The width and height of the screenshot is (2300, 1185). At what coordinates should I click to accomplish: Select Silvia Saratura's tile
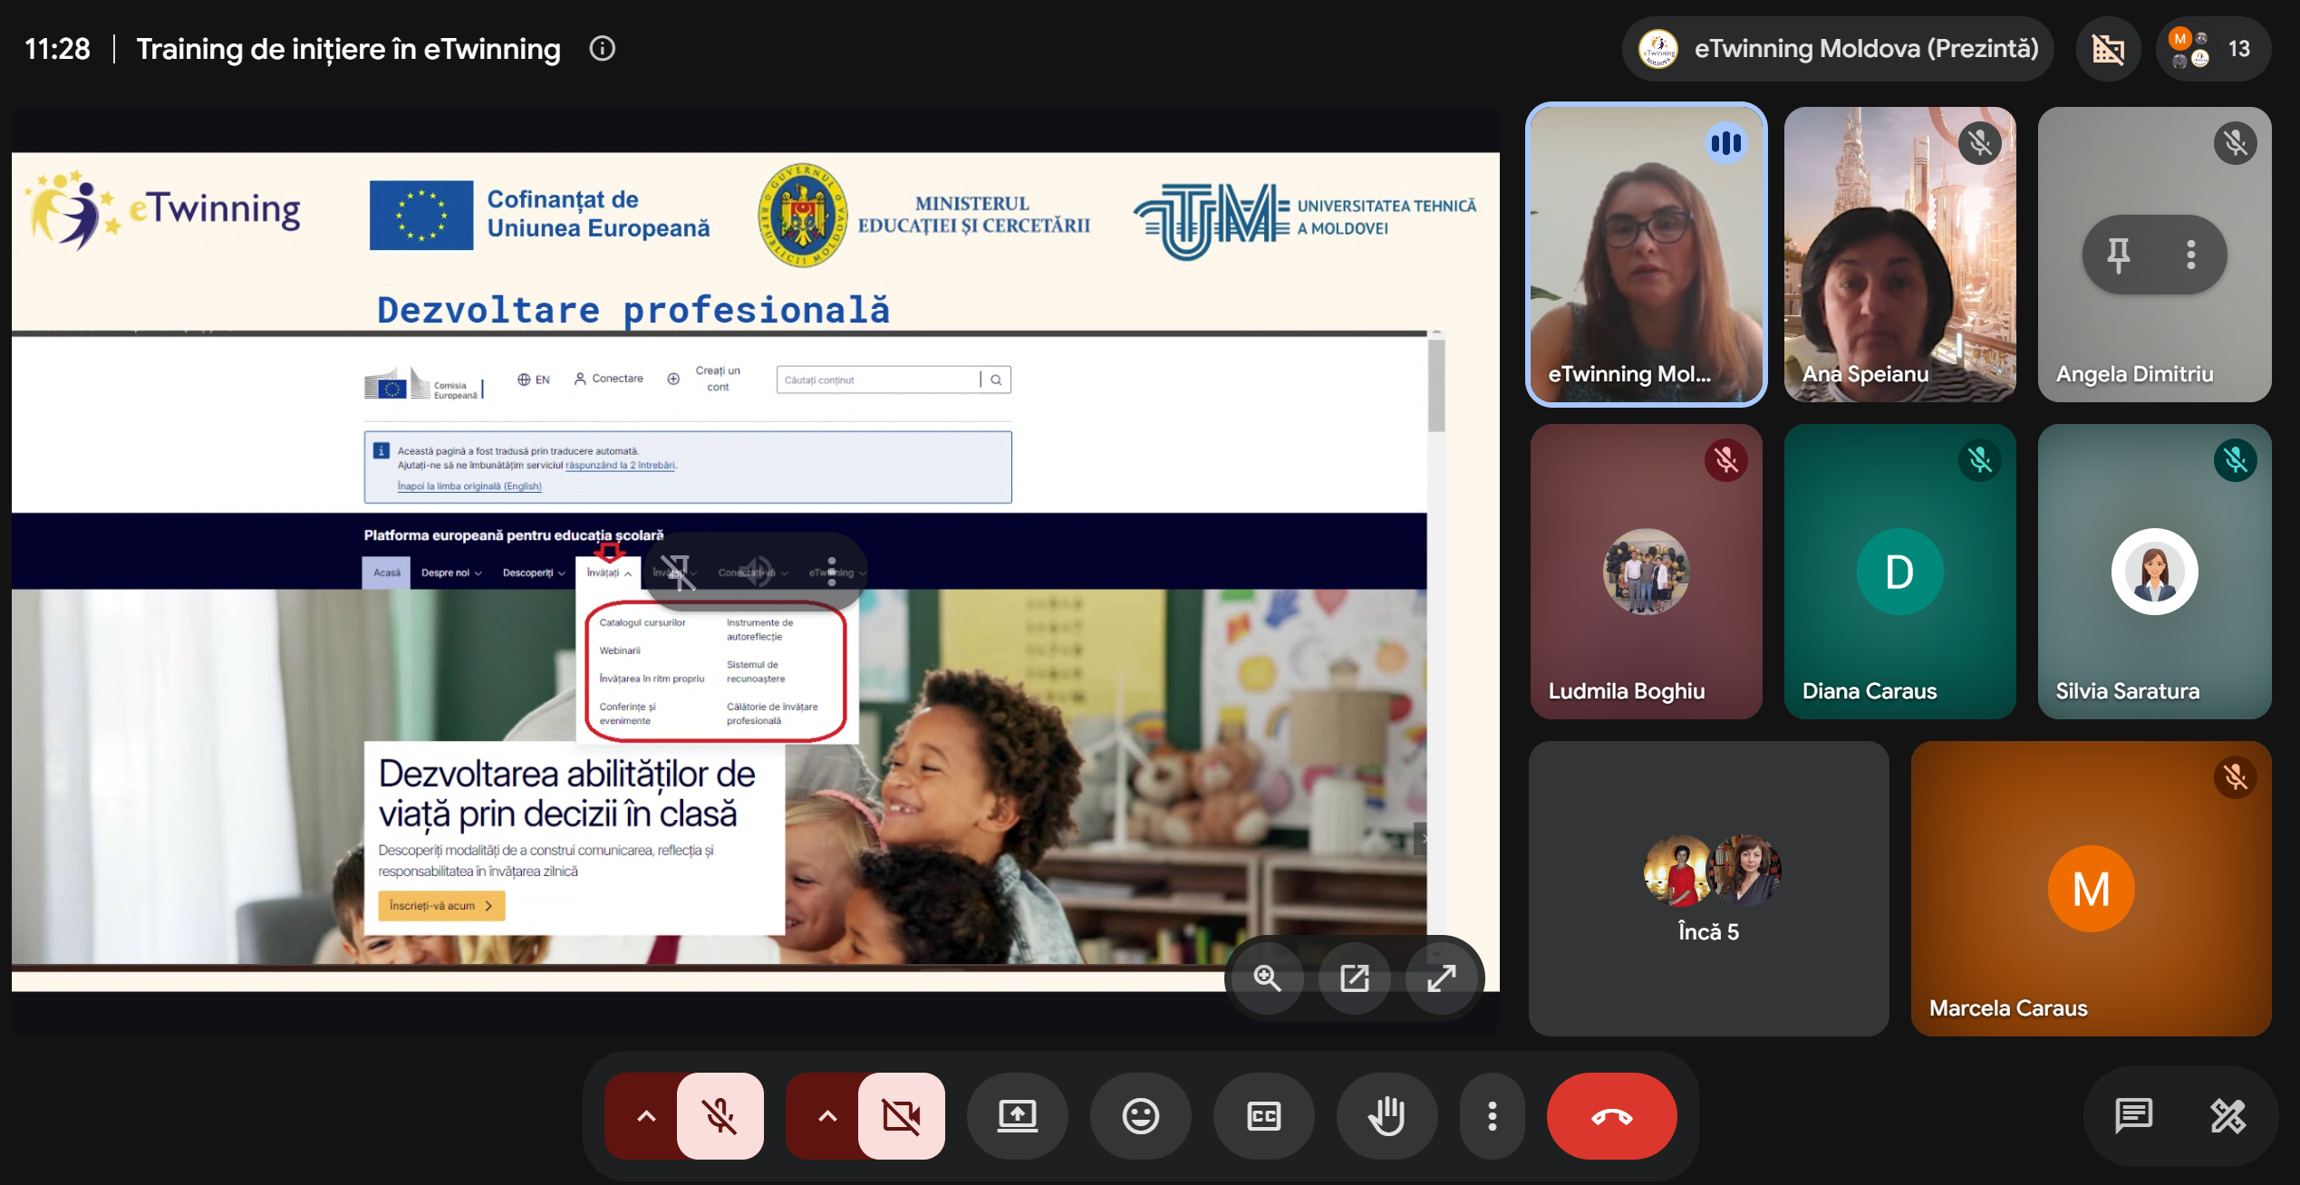point(2154,572)
